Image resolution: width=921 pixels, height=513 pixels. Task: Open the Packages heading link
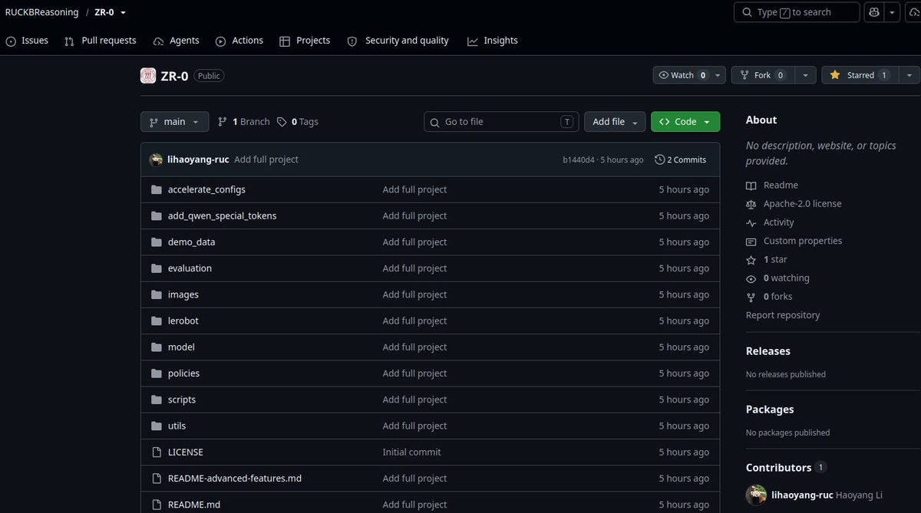[x=770, y=409]
